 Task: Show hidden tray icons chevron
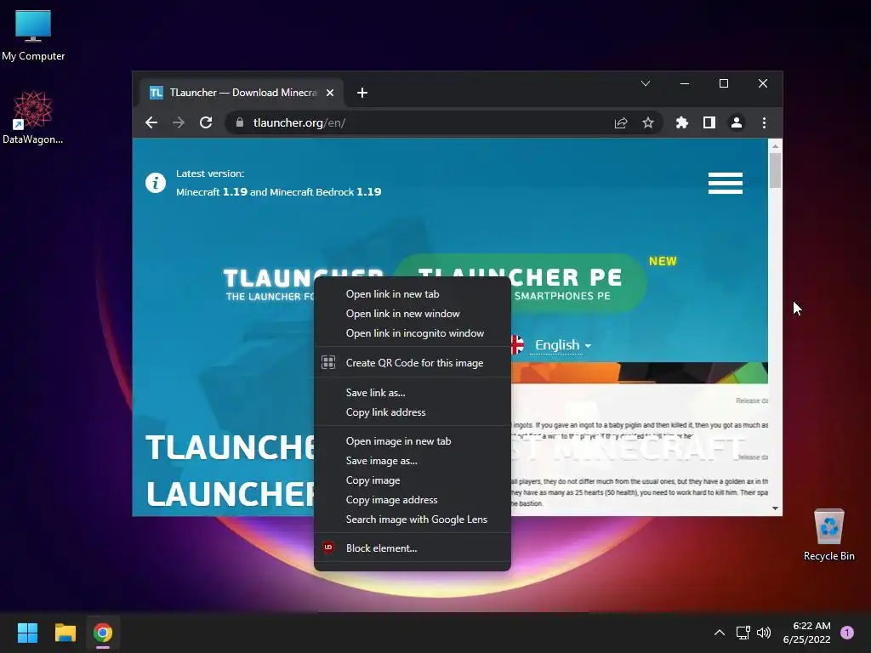(x=720, y=633)
